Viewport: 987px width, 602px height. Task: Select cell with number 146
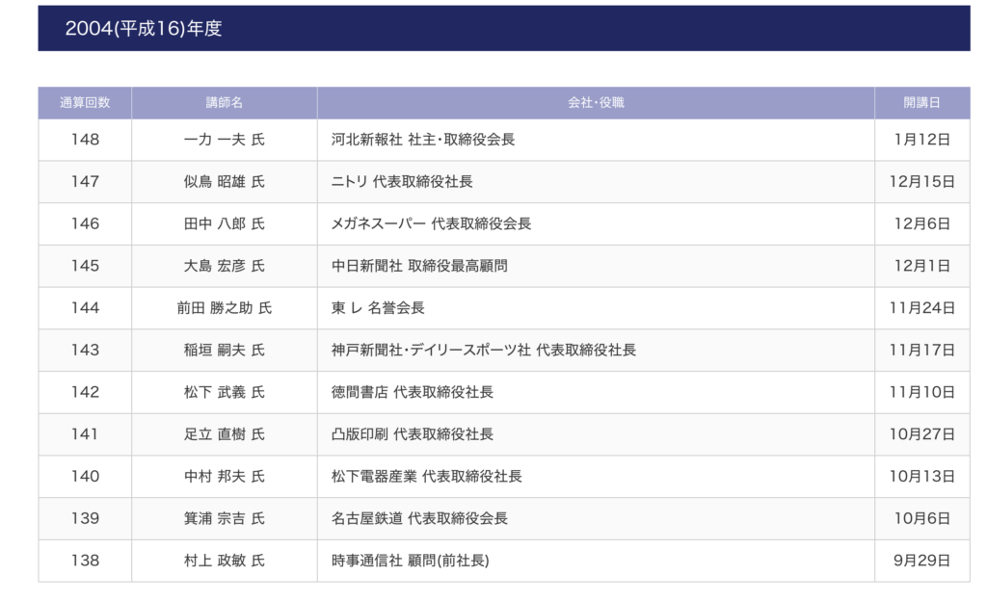tap(85, 223)
